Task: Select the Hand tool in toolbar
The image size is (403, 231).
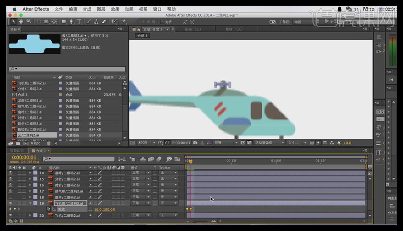Action: [21, 22]
